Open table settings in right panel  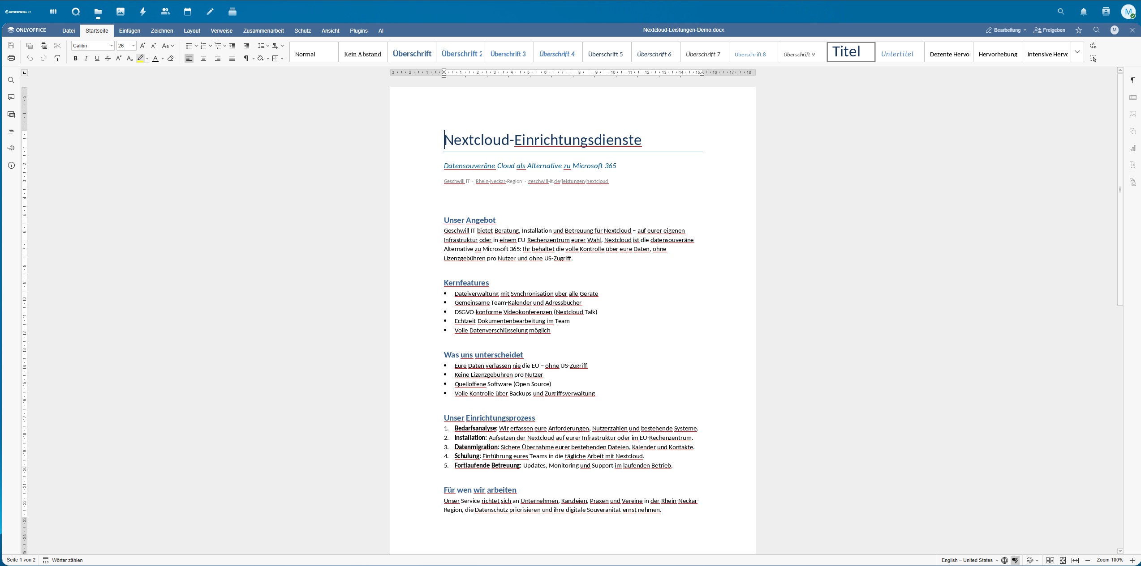(x=1132, y=97)
